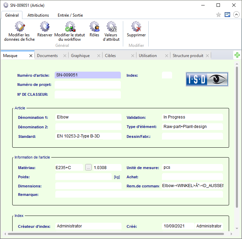Click the Réserver icon
The image size is (242, 239).
pos(45,27)
